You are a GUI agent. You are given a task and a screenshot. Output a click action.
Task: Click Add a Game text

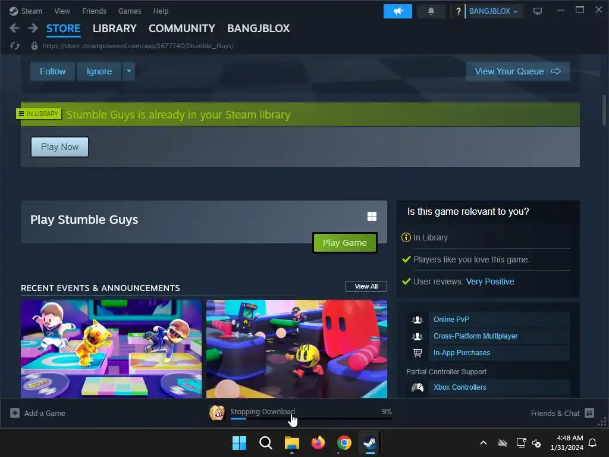click(45, 413)
